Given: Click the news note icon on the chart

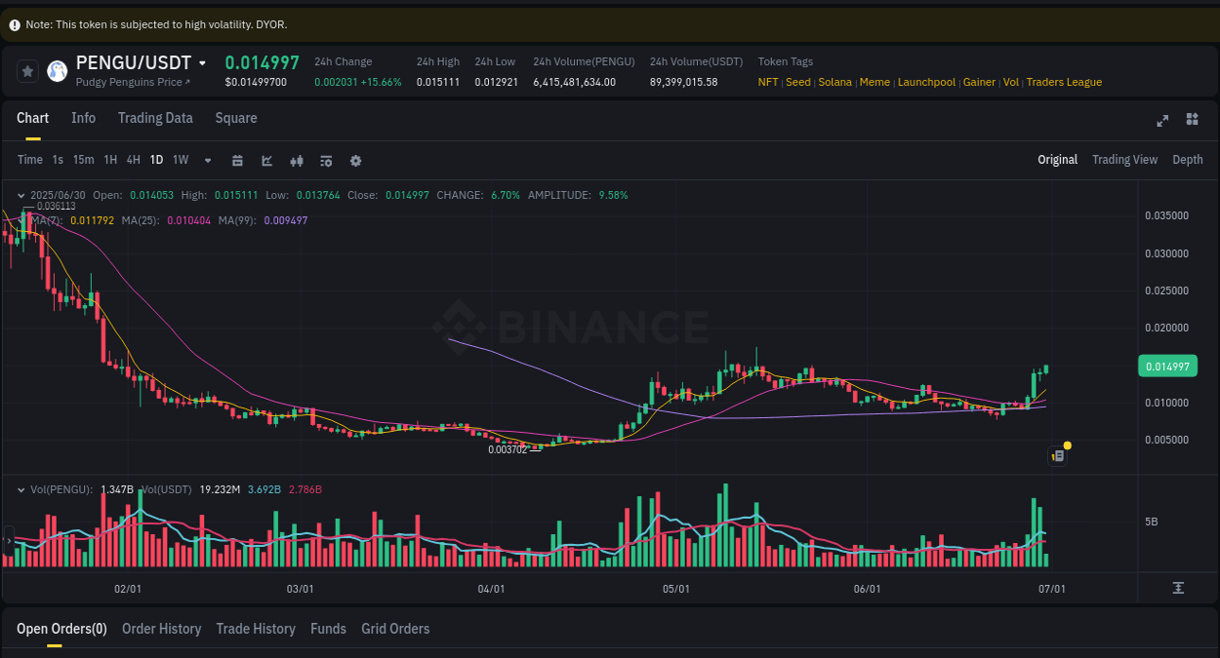Looking at the screenshot, I should coord(1056,454).
